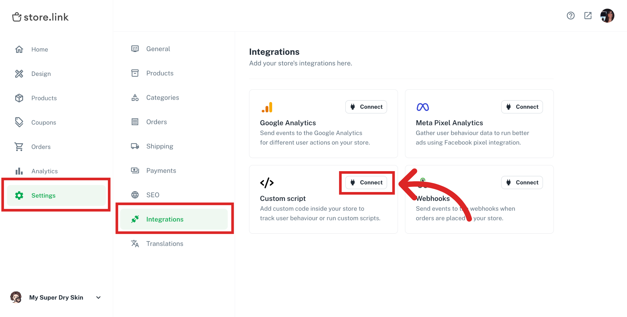The width and height of the screenshot is (627, 317).
Task: Open the General settings section
Action: (x=158, y=49)
